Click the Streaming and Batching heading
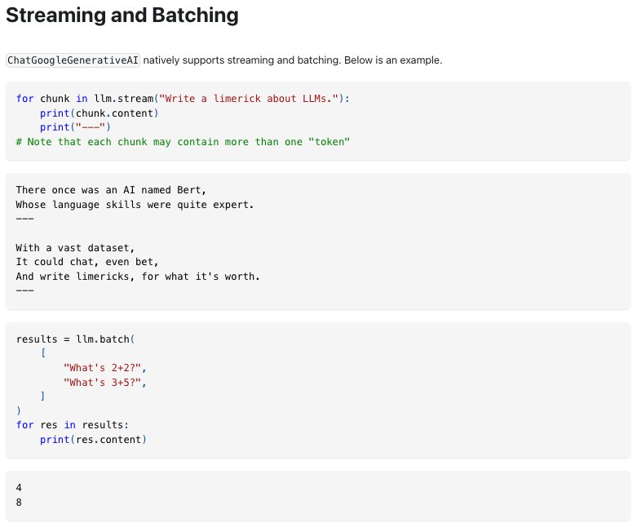 [x=122, y=15]
